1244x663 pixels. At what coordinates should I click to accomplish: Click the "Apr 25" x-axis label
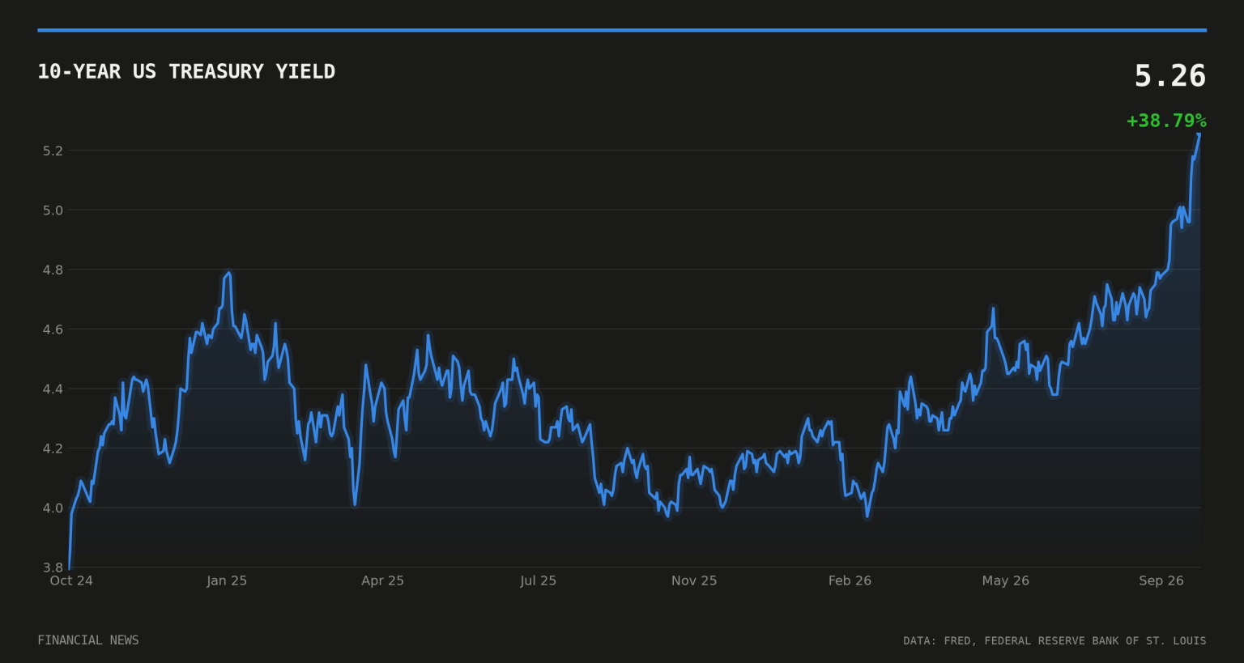(382, 580)
